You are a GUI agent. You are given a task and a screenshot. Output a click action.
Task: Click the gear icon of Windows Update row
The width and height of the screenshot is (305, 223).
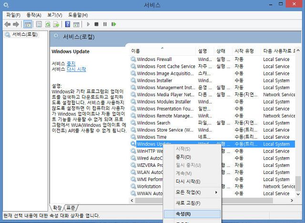point(133,144)
